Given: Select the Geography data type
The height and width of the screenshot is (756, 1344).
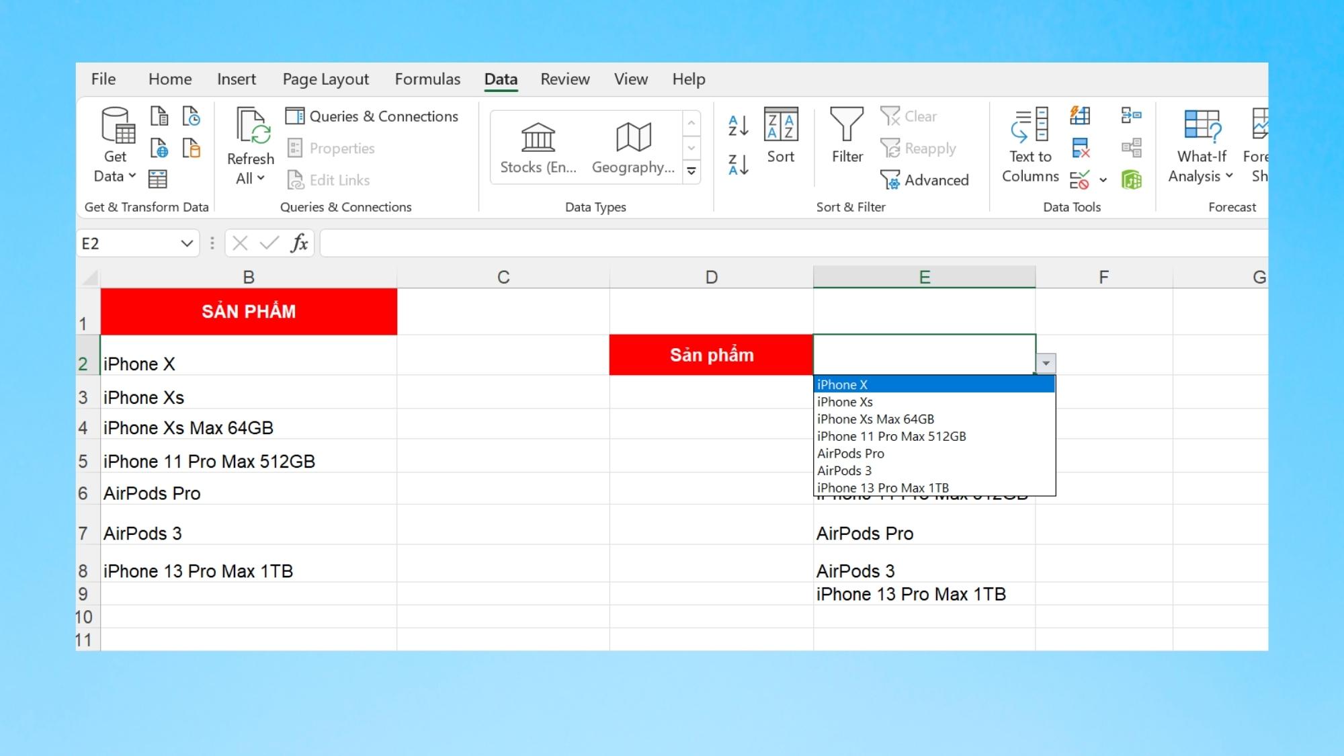Looking at the screenshot, I should (633, 138).
